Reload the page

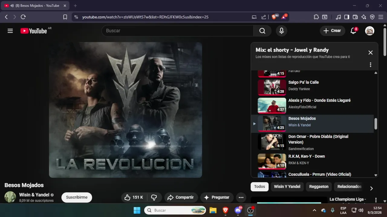tap(23, 17)
